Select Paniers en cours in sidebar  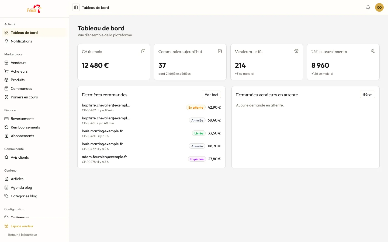tap(34, 97)
